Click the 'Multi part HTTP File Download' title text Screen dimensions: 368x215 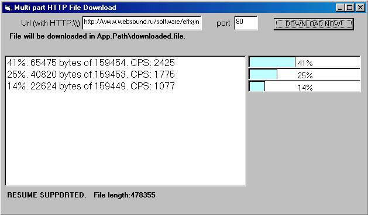pos(65,8)
